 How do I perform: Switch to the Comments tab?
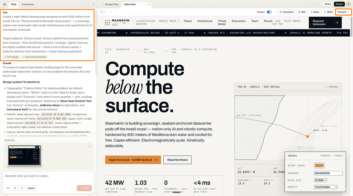coord(28,4)
